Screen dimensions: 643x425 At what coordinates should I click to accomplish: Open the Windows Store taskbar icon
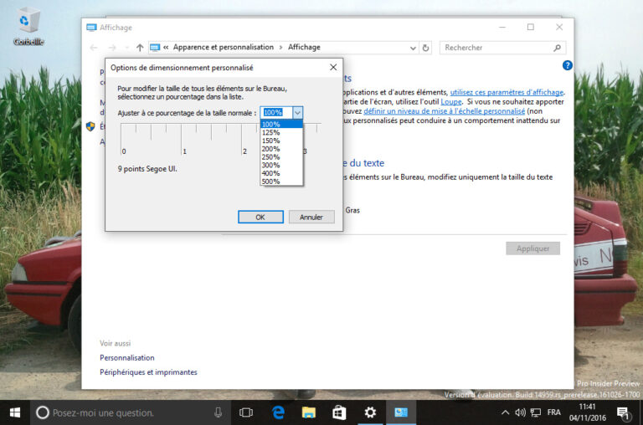pyautogui.click(x=338, y=412)
